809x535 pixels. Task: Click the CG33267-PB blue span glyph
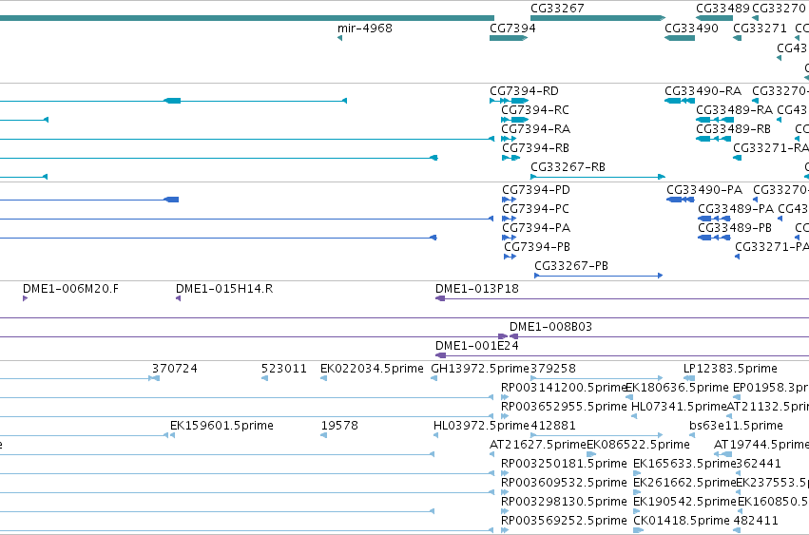click(599, 276)
